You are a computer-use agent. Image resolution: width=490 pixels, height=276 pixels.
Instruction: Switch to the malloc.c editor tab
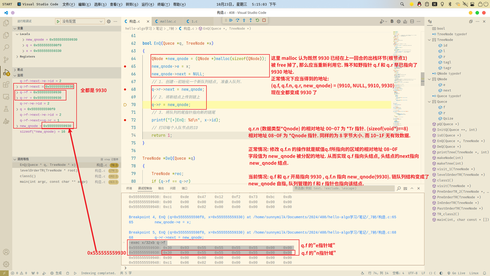coord(168,21)
